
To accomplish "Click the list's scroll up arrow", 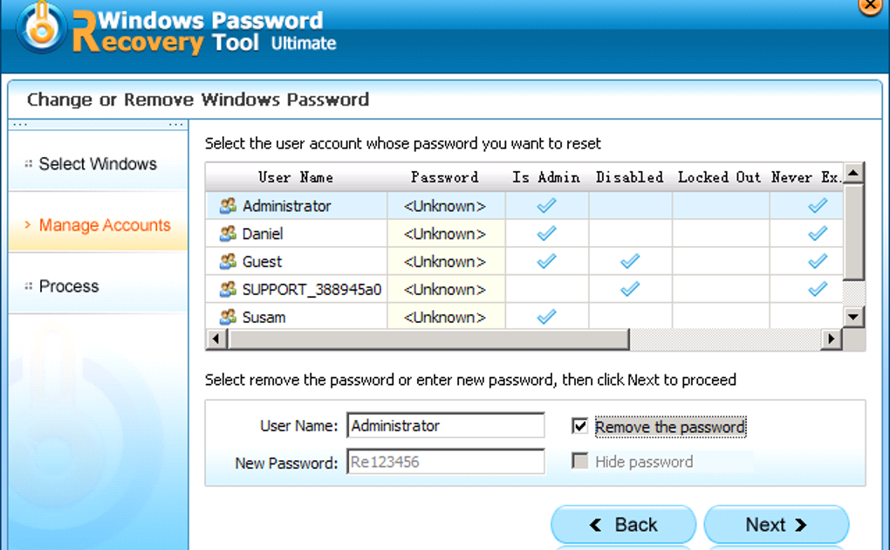I will point(853,172).
